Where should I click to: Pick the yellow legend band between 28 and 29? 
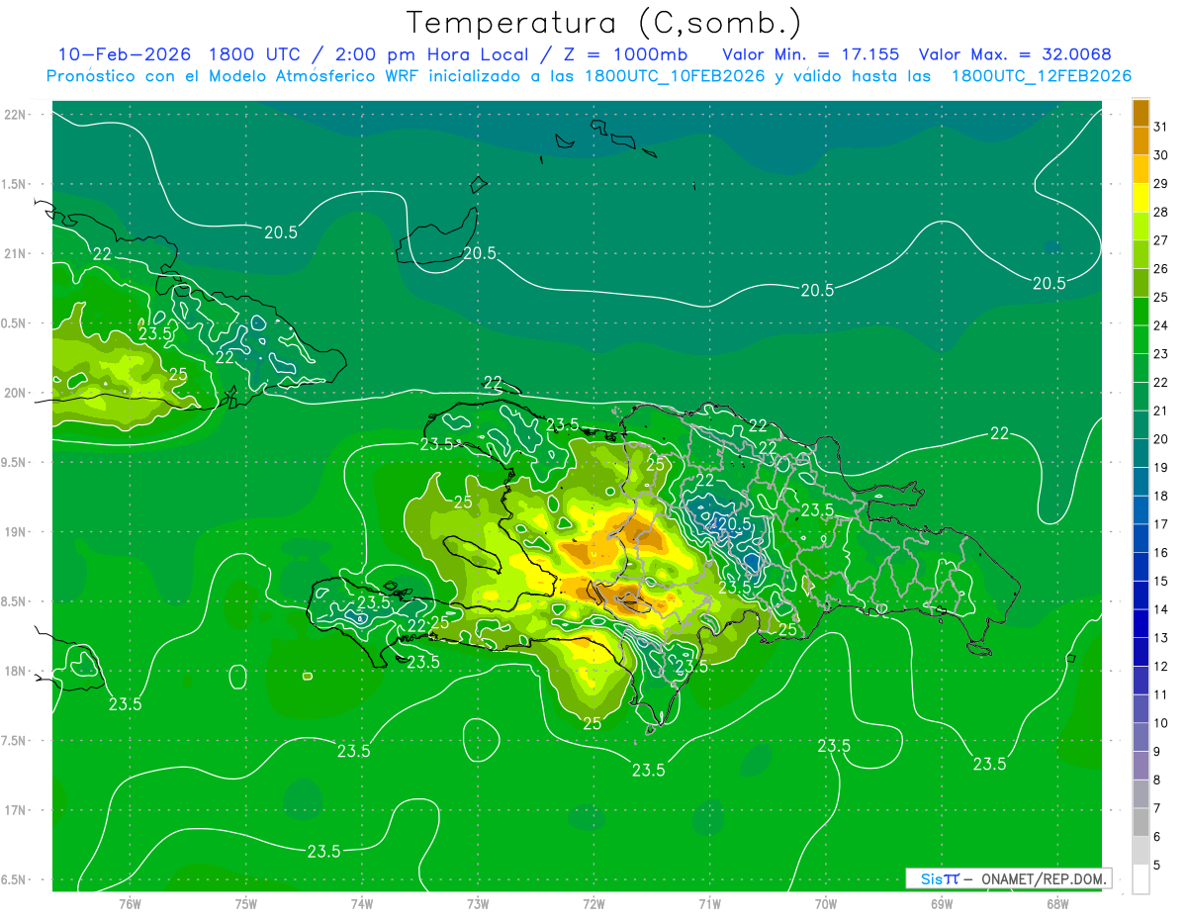pos(1141,198)
